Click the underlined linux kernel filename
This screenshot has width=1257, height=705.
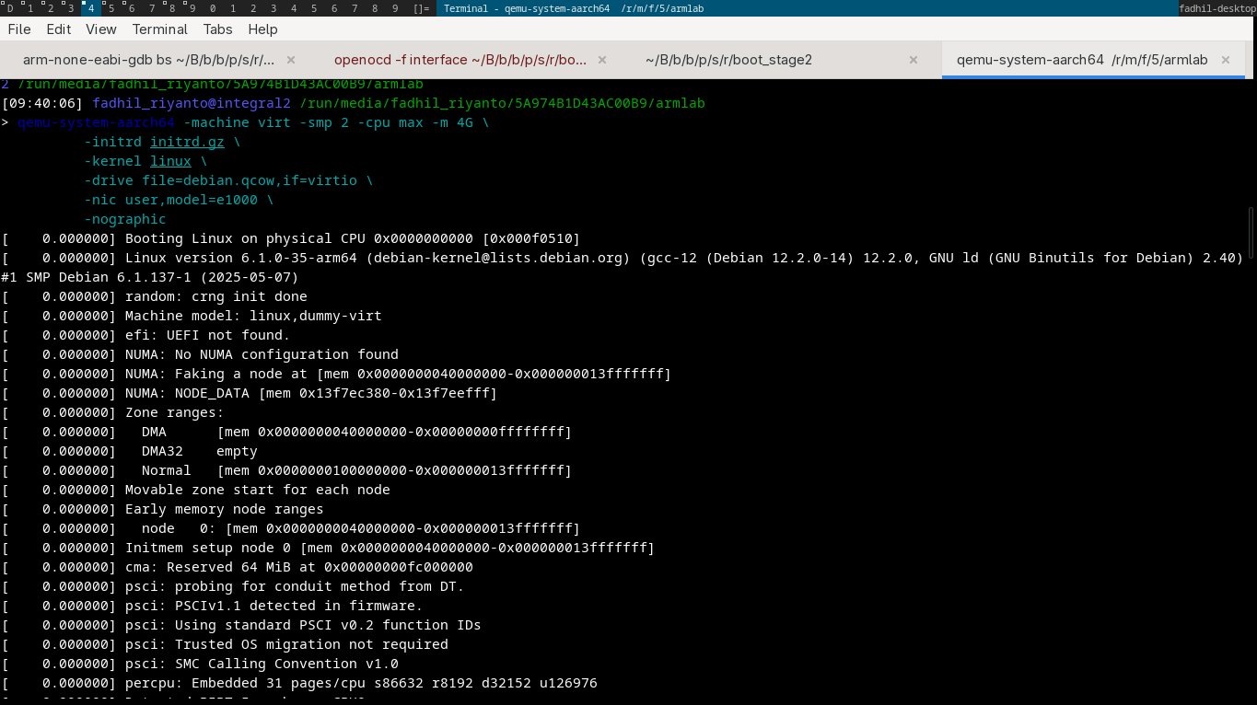click(x=170, y=161)
